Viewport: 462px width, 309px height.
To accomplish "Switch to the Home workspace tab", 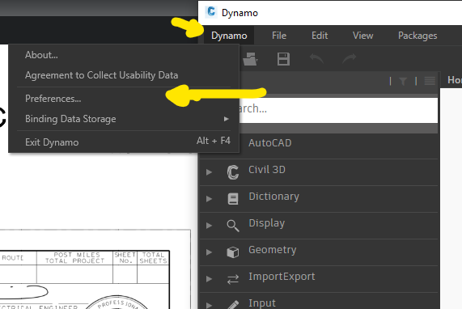I will pos(455,80).
